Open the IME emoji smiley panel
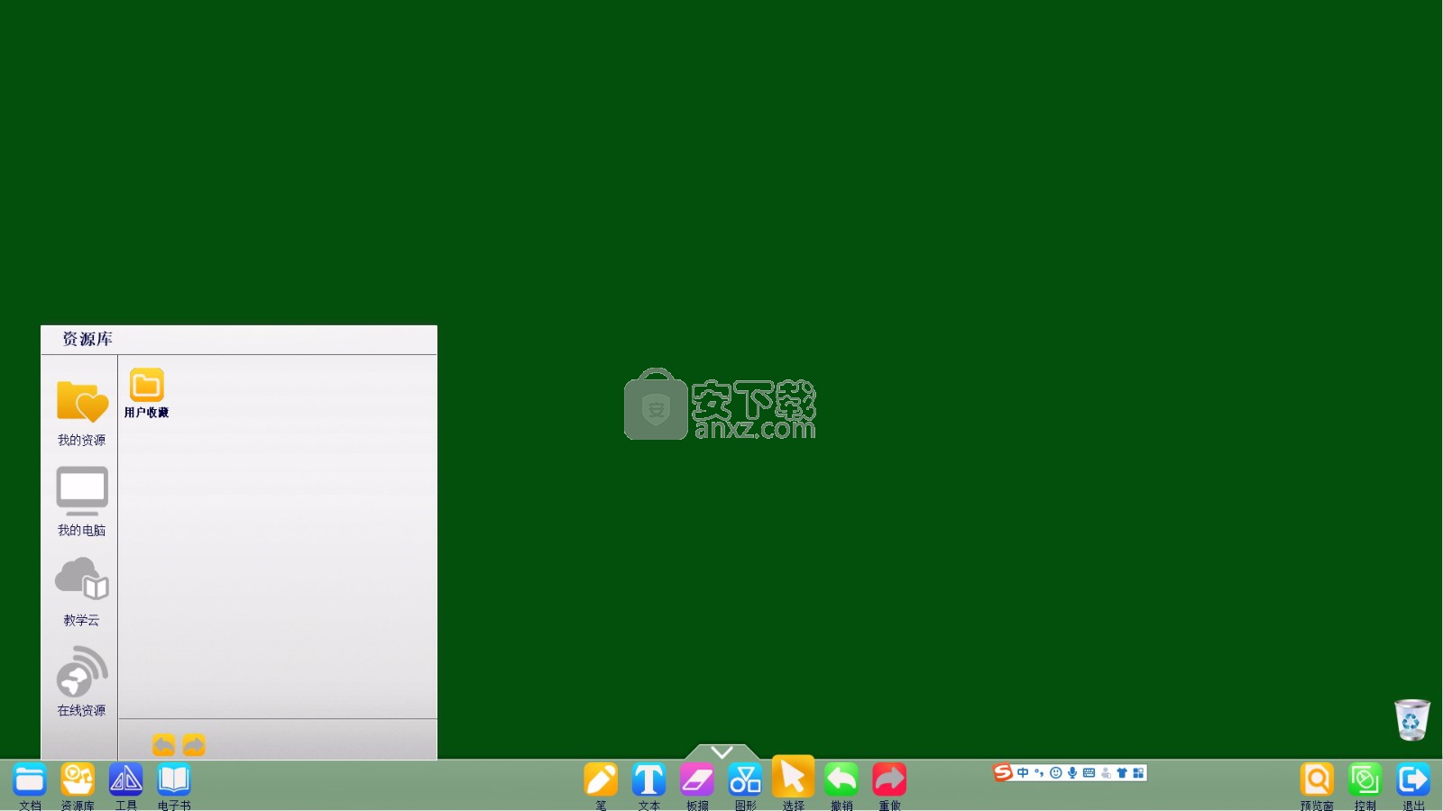This screenshot has width=1443, height=811. [1055, 772]
